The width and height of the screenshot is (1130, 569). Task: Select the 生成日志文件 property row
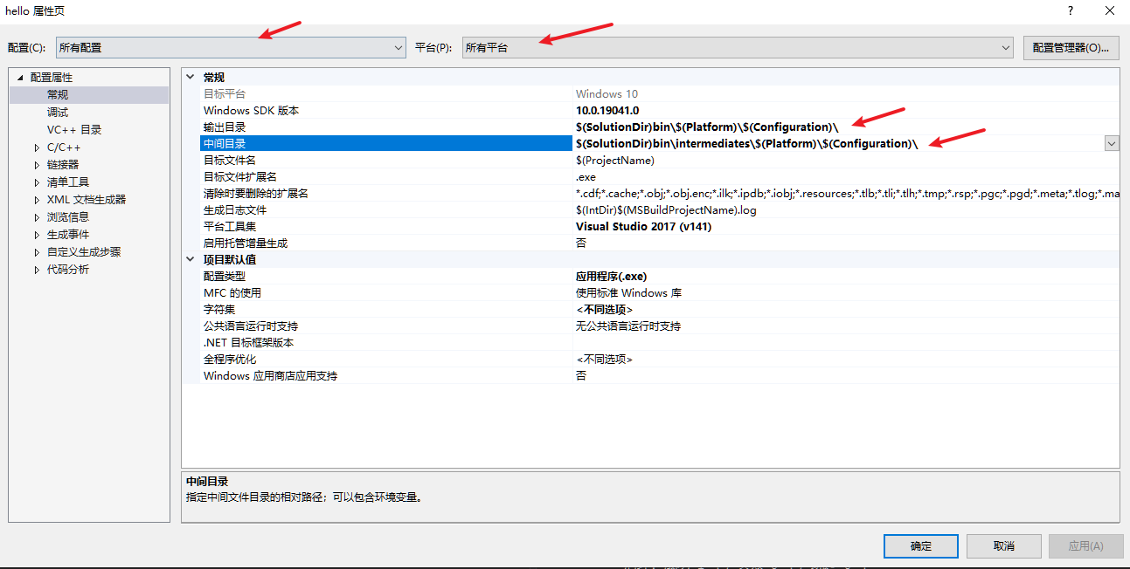click(660, 209)
